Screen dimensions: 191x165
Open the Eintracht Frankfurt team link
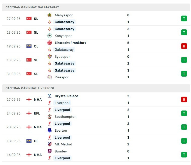(70, 43)
